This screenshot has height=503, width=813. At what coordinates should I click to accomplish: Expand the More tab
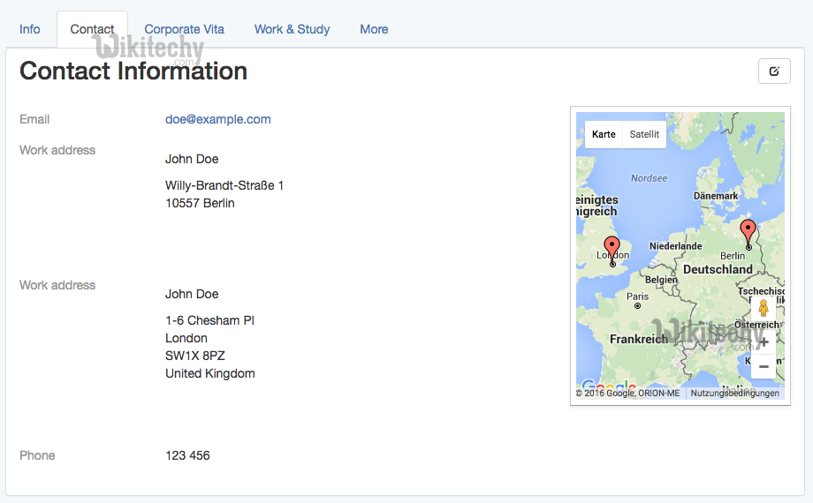[x=374, y=29]
